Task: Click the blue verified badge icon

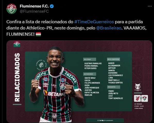Action: point(52,6)
